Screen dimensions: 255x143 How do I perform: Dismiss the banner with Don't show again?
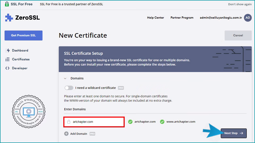240,4
